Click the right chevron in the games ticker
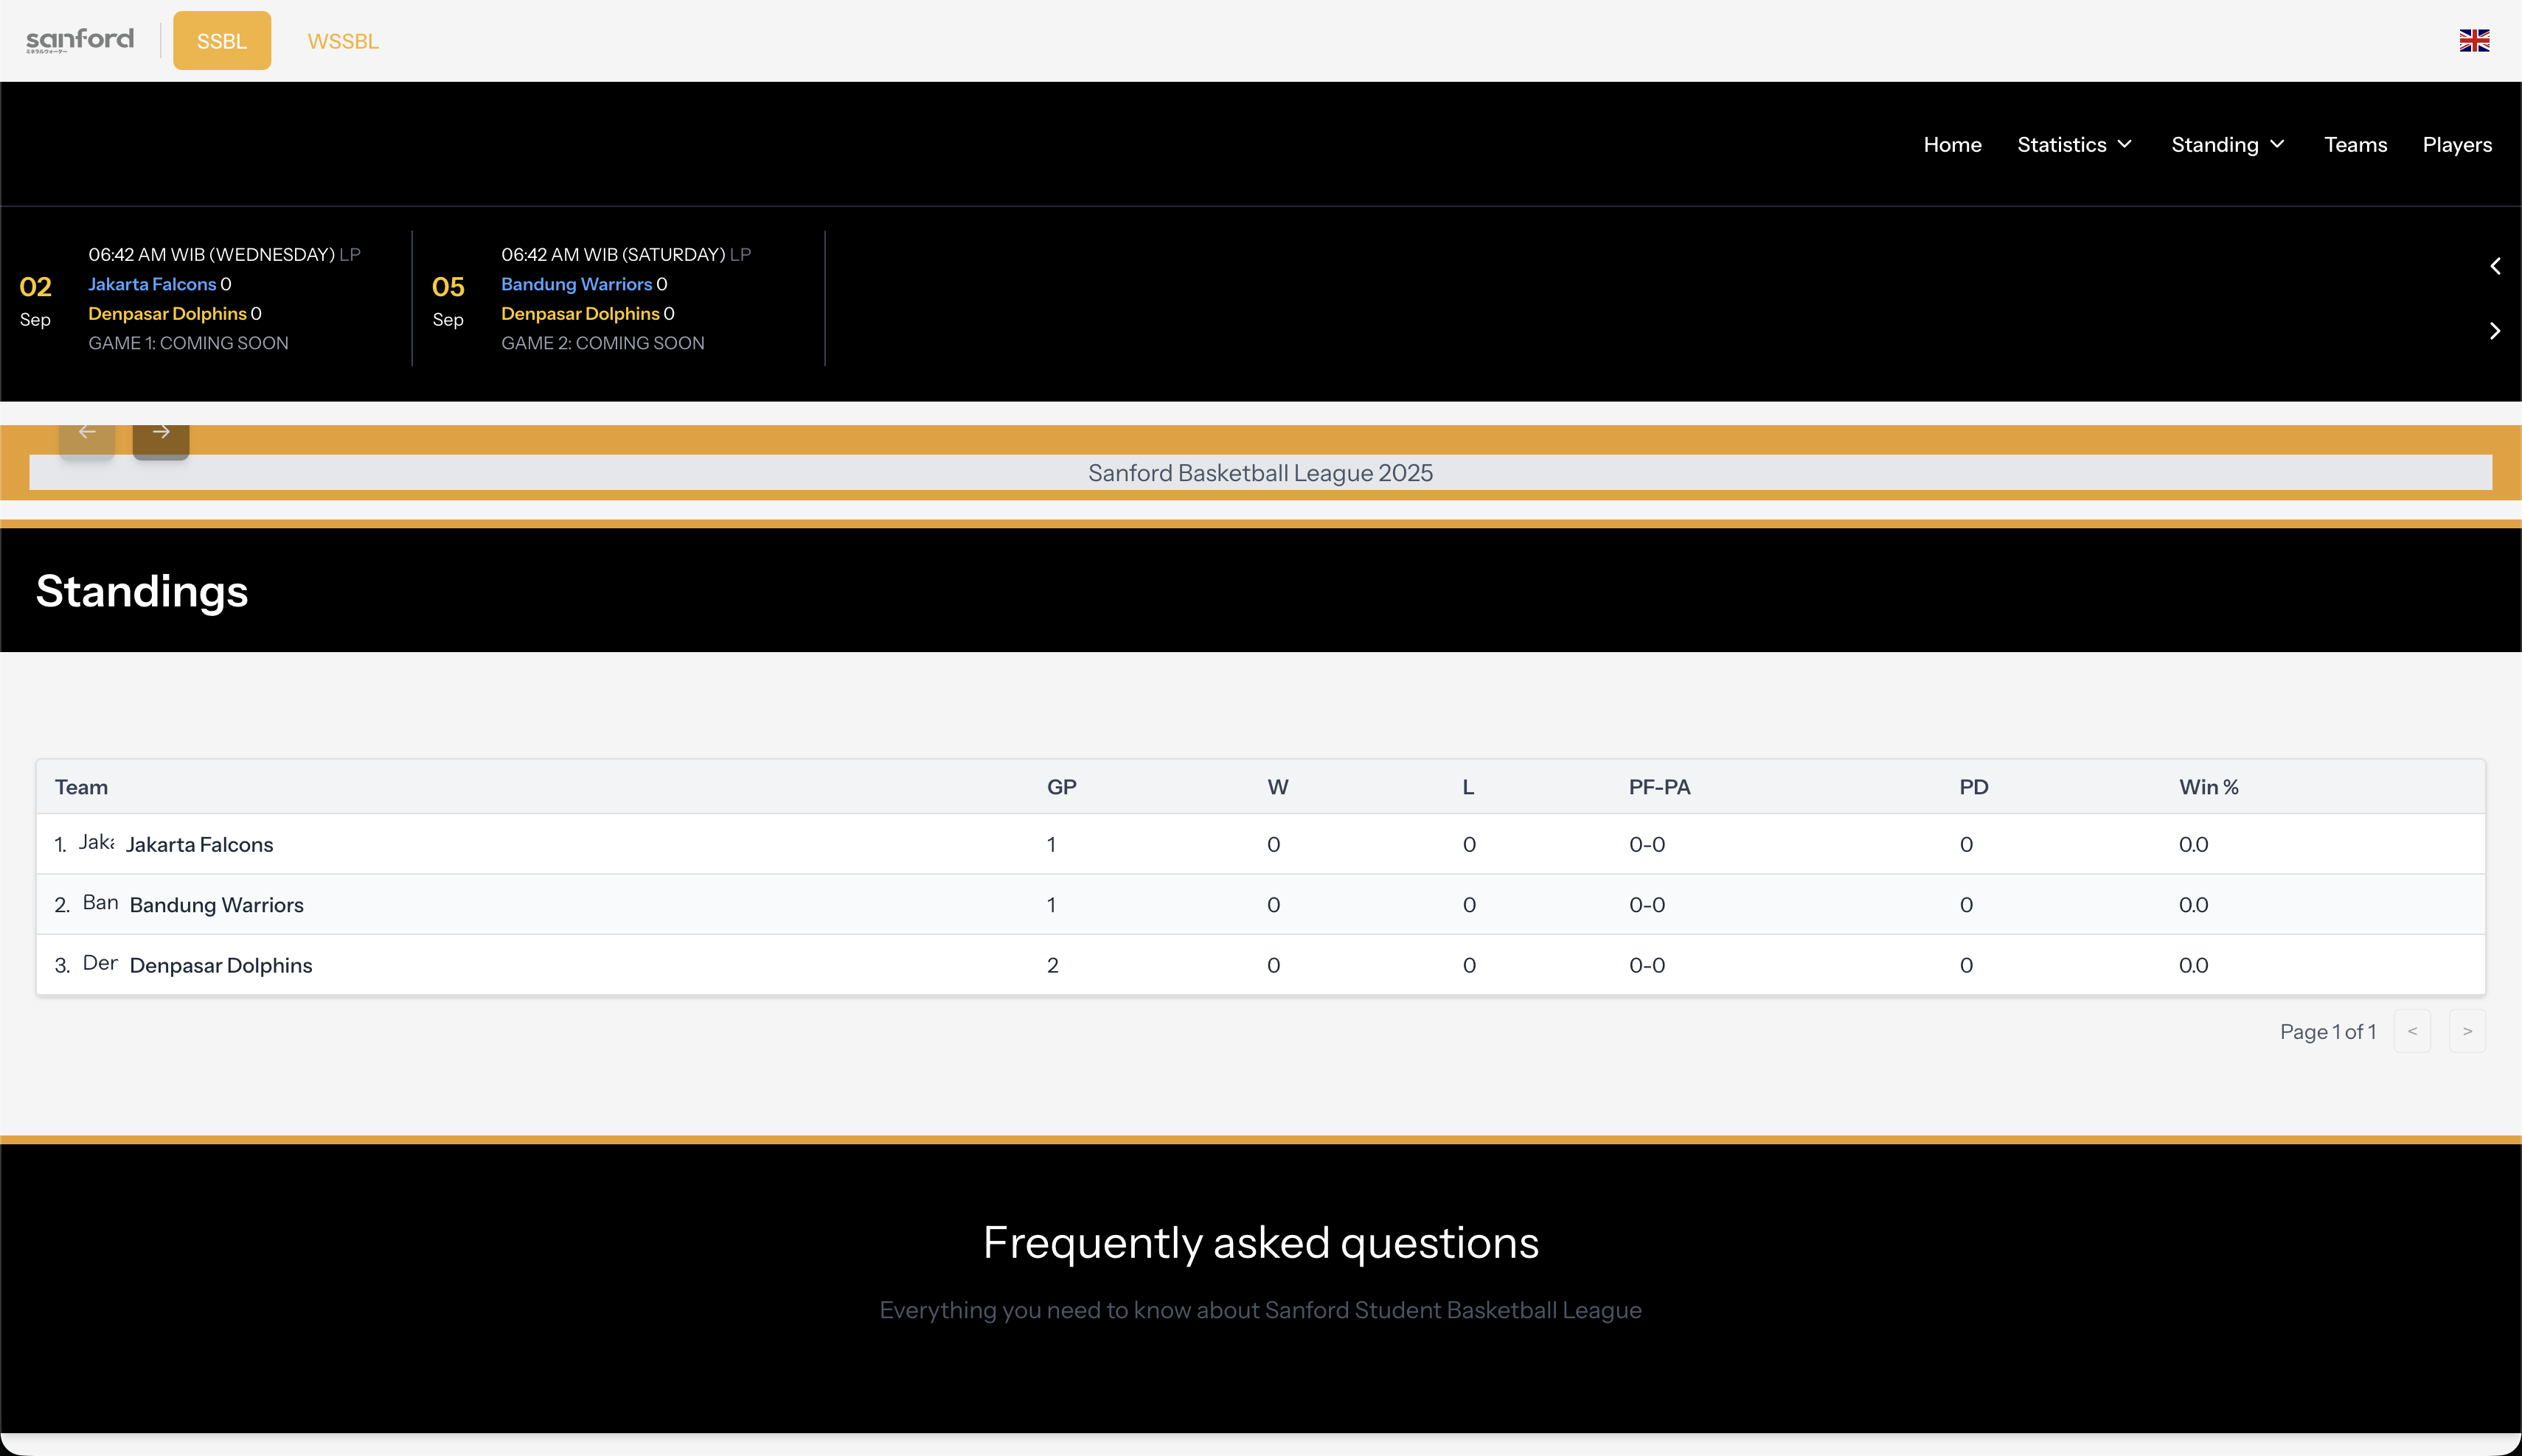 [2495, 331]
